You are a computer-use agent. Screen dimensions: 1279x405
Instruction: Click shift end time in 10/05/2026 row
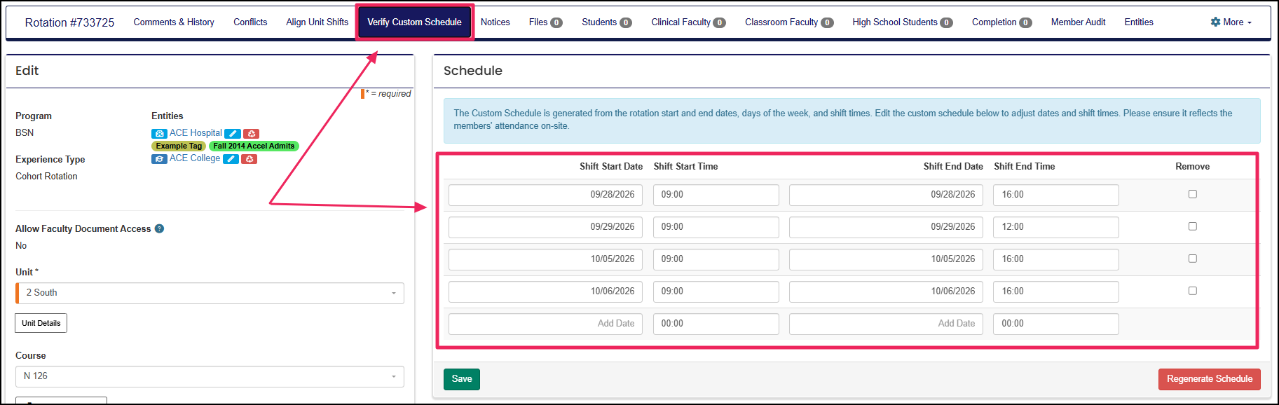point(1055,259)
